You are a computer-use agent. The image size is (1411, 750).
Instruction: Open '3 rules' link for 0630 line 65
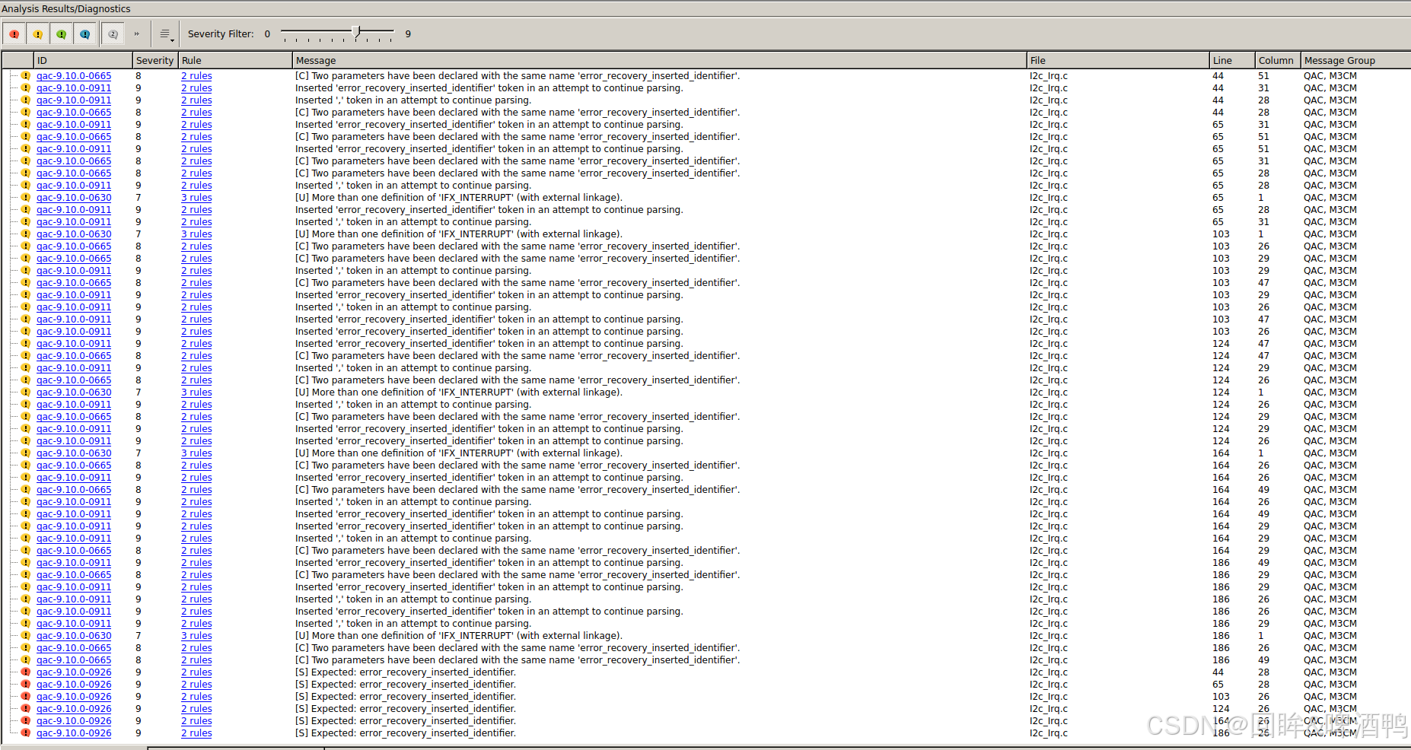click(196, 198)
